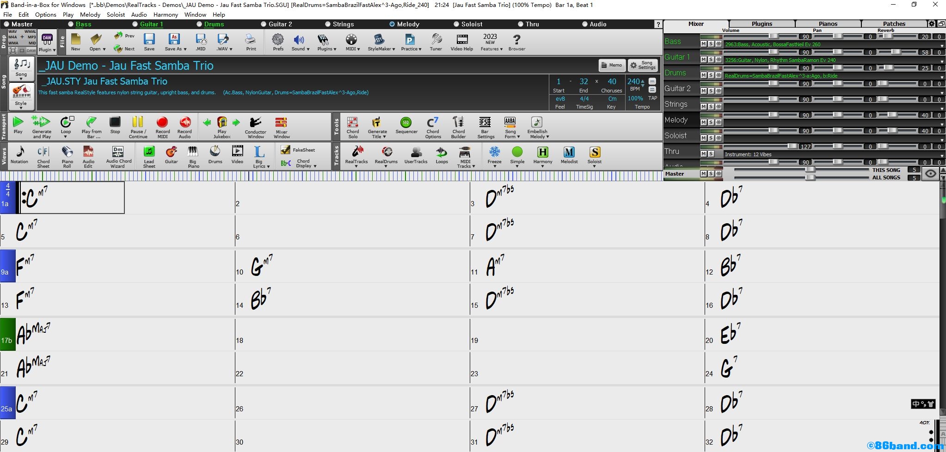Switch to the Plugins tab

(762, 24)
